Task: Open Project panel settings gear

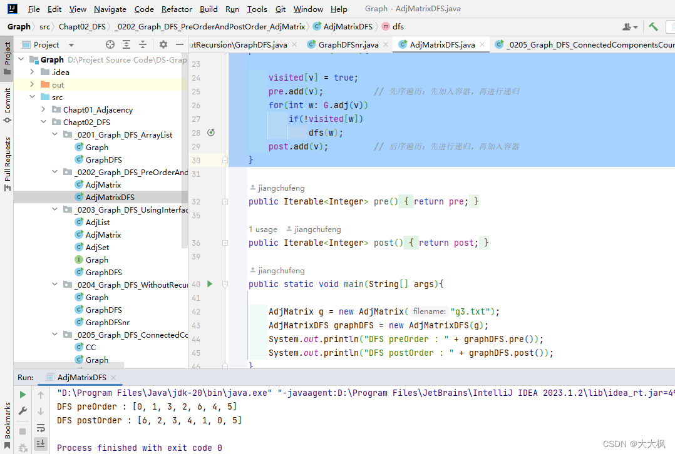Action: pyautogui.click(x=163, y=44)
